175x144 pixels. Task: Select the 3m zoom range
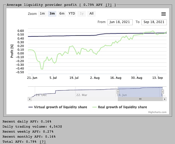tap(52, 13)
